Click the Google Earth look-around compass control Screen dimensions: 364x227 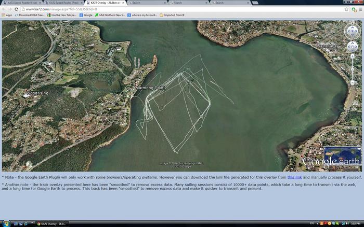click(352, 32)
